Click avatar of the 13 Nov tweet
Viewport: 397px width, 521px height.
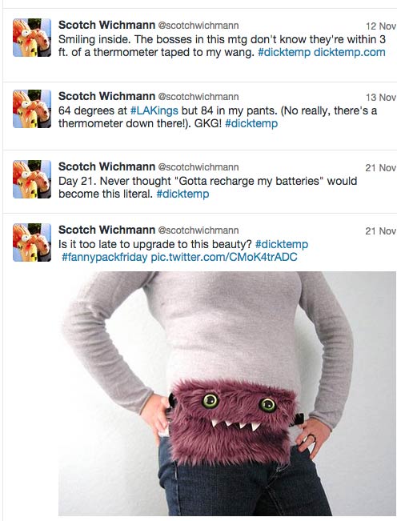point(32,109)
